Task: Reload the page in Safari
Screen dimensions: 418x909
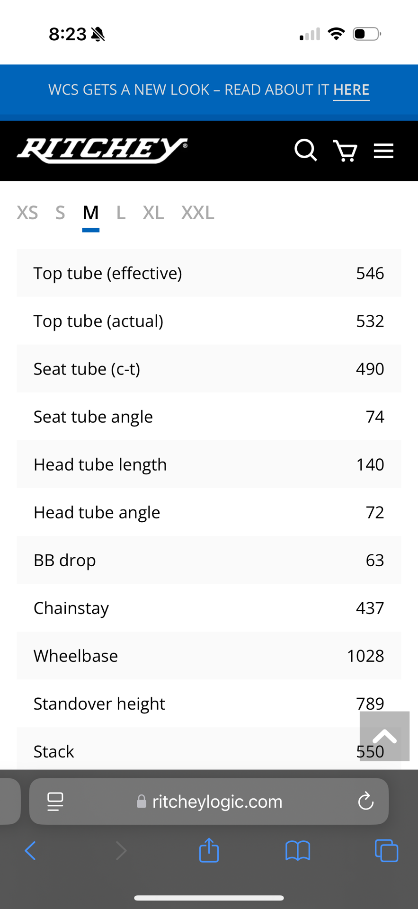Action: [x=365, y=802]
